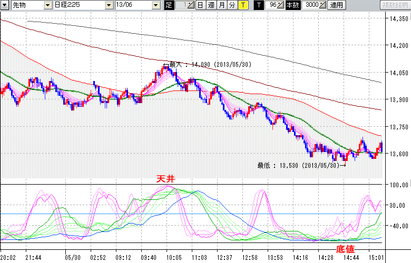The image size is (411, 263).
Task: Switch to 週 (weekly) candle interval
Action: tap(211, 5)
